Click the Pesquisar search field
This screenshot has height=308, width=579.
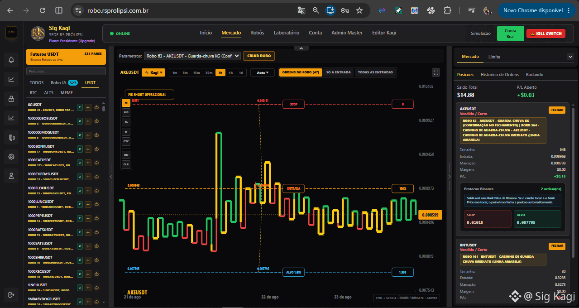66,71
